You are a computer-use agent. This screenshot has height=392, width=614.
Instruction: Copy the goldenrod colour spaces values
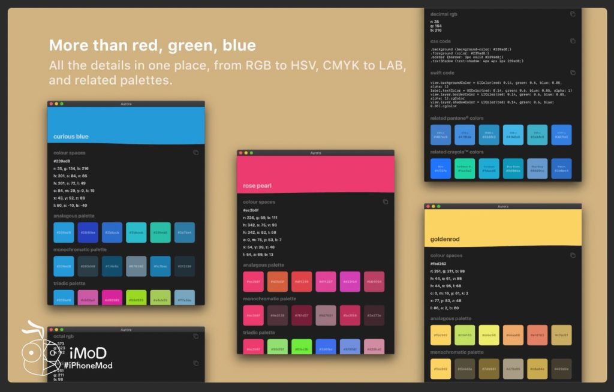(573, 255)
